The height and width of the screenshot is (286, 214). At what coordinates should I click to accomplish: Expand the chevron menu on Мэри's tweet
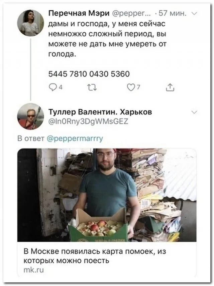tap(194, 13)
